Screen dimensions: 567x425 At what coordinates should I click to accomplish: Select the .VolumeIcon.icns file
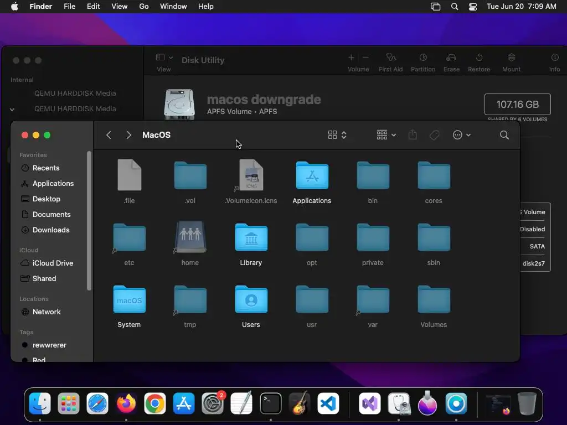pyautogui.click(x=251, y=175)
